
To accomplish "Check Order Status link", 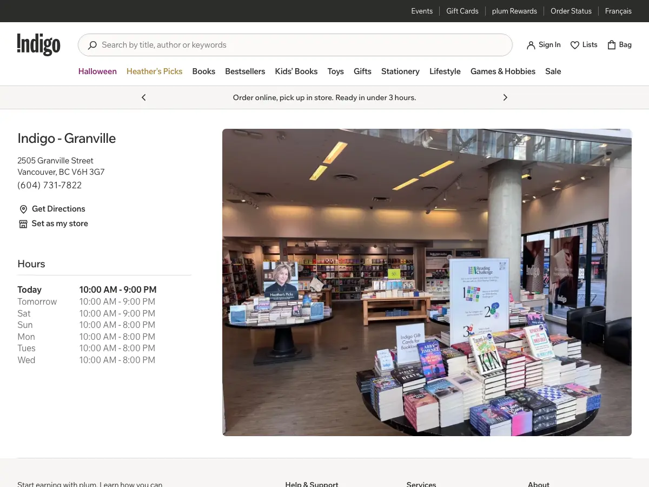I will [x=571, y=11].
